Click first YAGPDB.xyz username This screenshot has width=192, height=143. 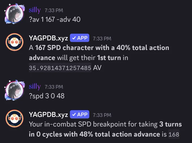click(x=48, y=38)
